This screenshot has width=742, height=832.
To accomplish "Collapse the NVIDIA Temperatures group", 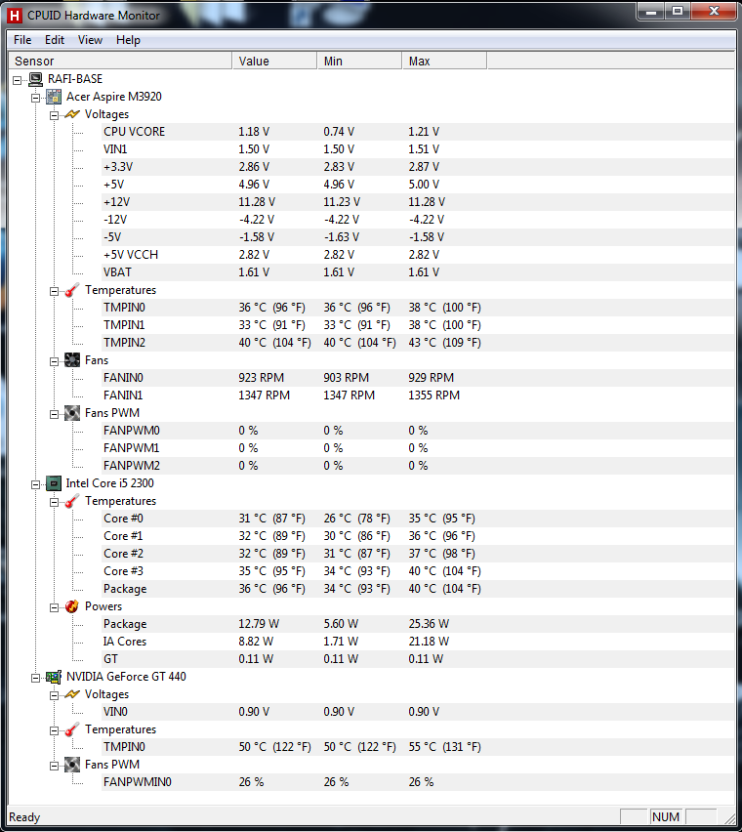I will (x=54, y=730).
